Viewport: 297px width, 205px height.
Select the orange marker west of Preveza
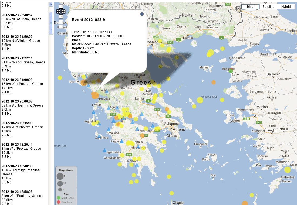(x=95, y=95)
